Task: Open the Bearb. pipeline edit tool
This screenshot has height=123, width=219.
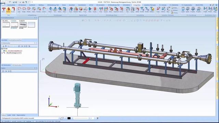Action: click(29, 10)
